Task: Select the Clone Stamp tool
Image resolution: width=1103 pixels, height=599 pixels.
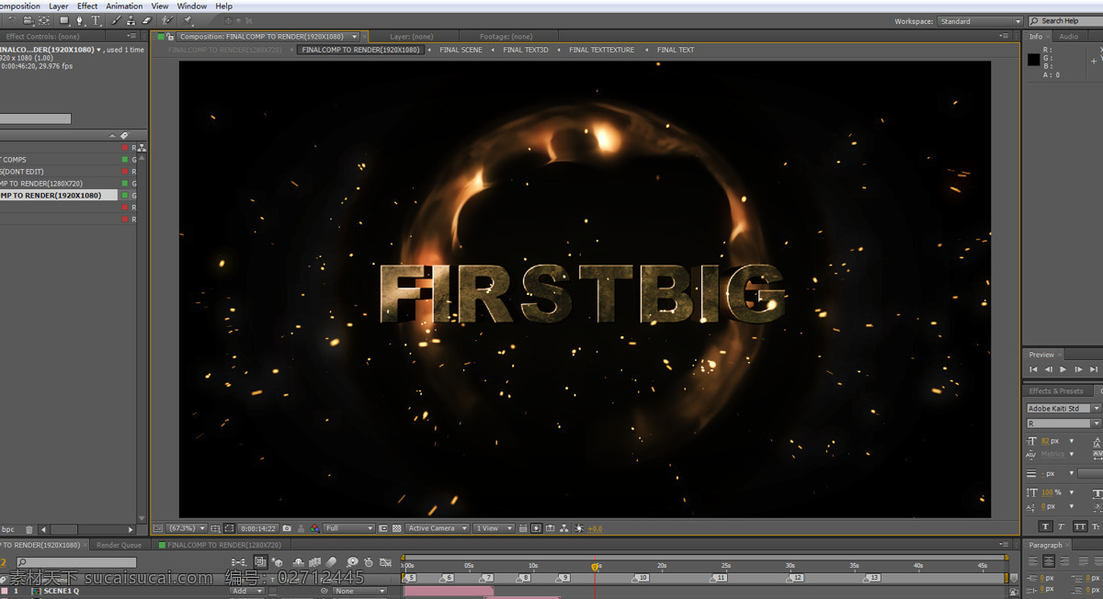Action: click(131, 20)
